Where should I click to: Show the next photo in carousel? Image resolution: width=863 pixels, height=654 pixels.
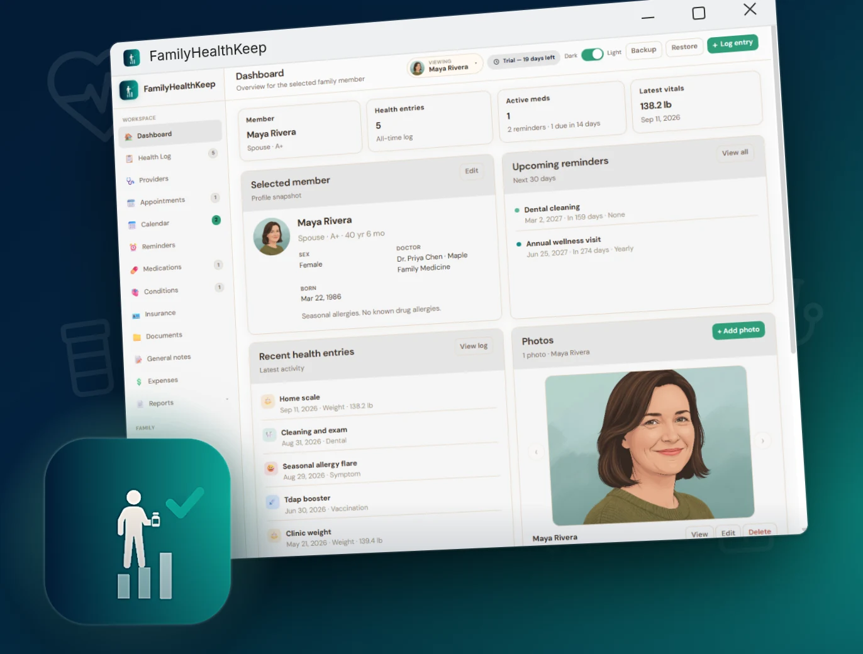(x=762, y=441)
